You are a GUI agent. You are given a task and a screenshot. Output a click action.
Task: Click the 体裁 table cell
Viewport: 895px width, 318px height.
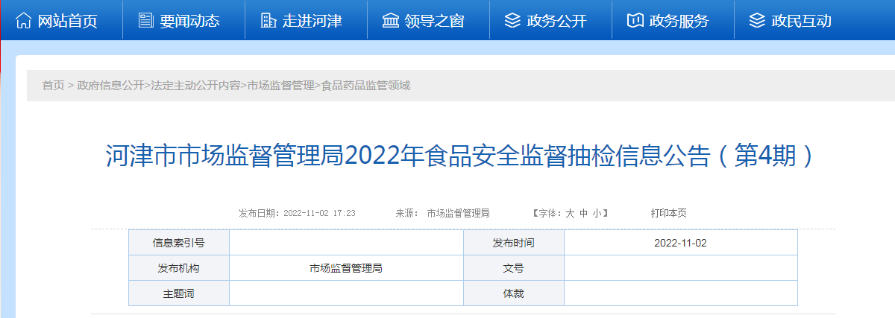[514, 293]
